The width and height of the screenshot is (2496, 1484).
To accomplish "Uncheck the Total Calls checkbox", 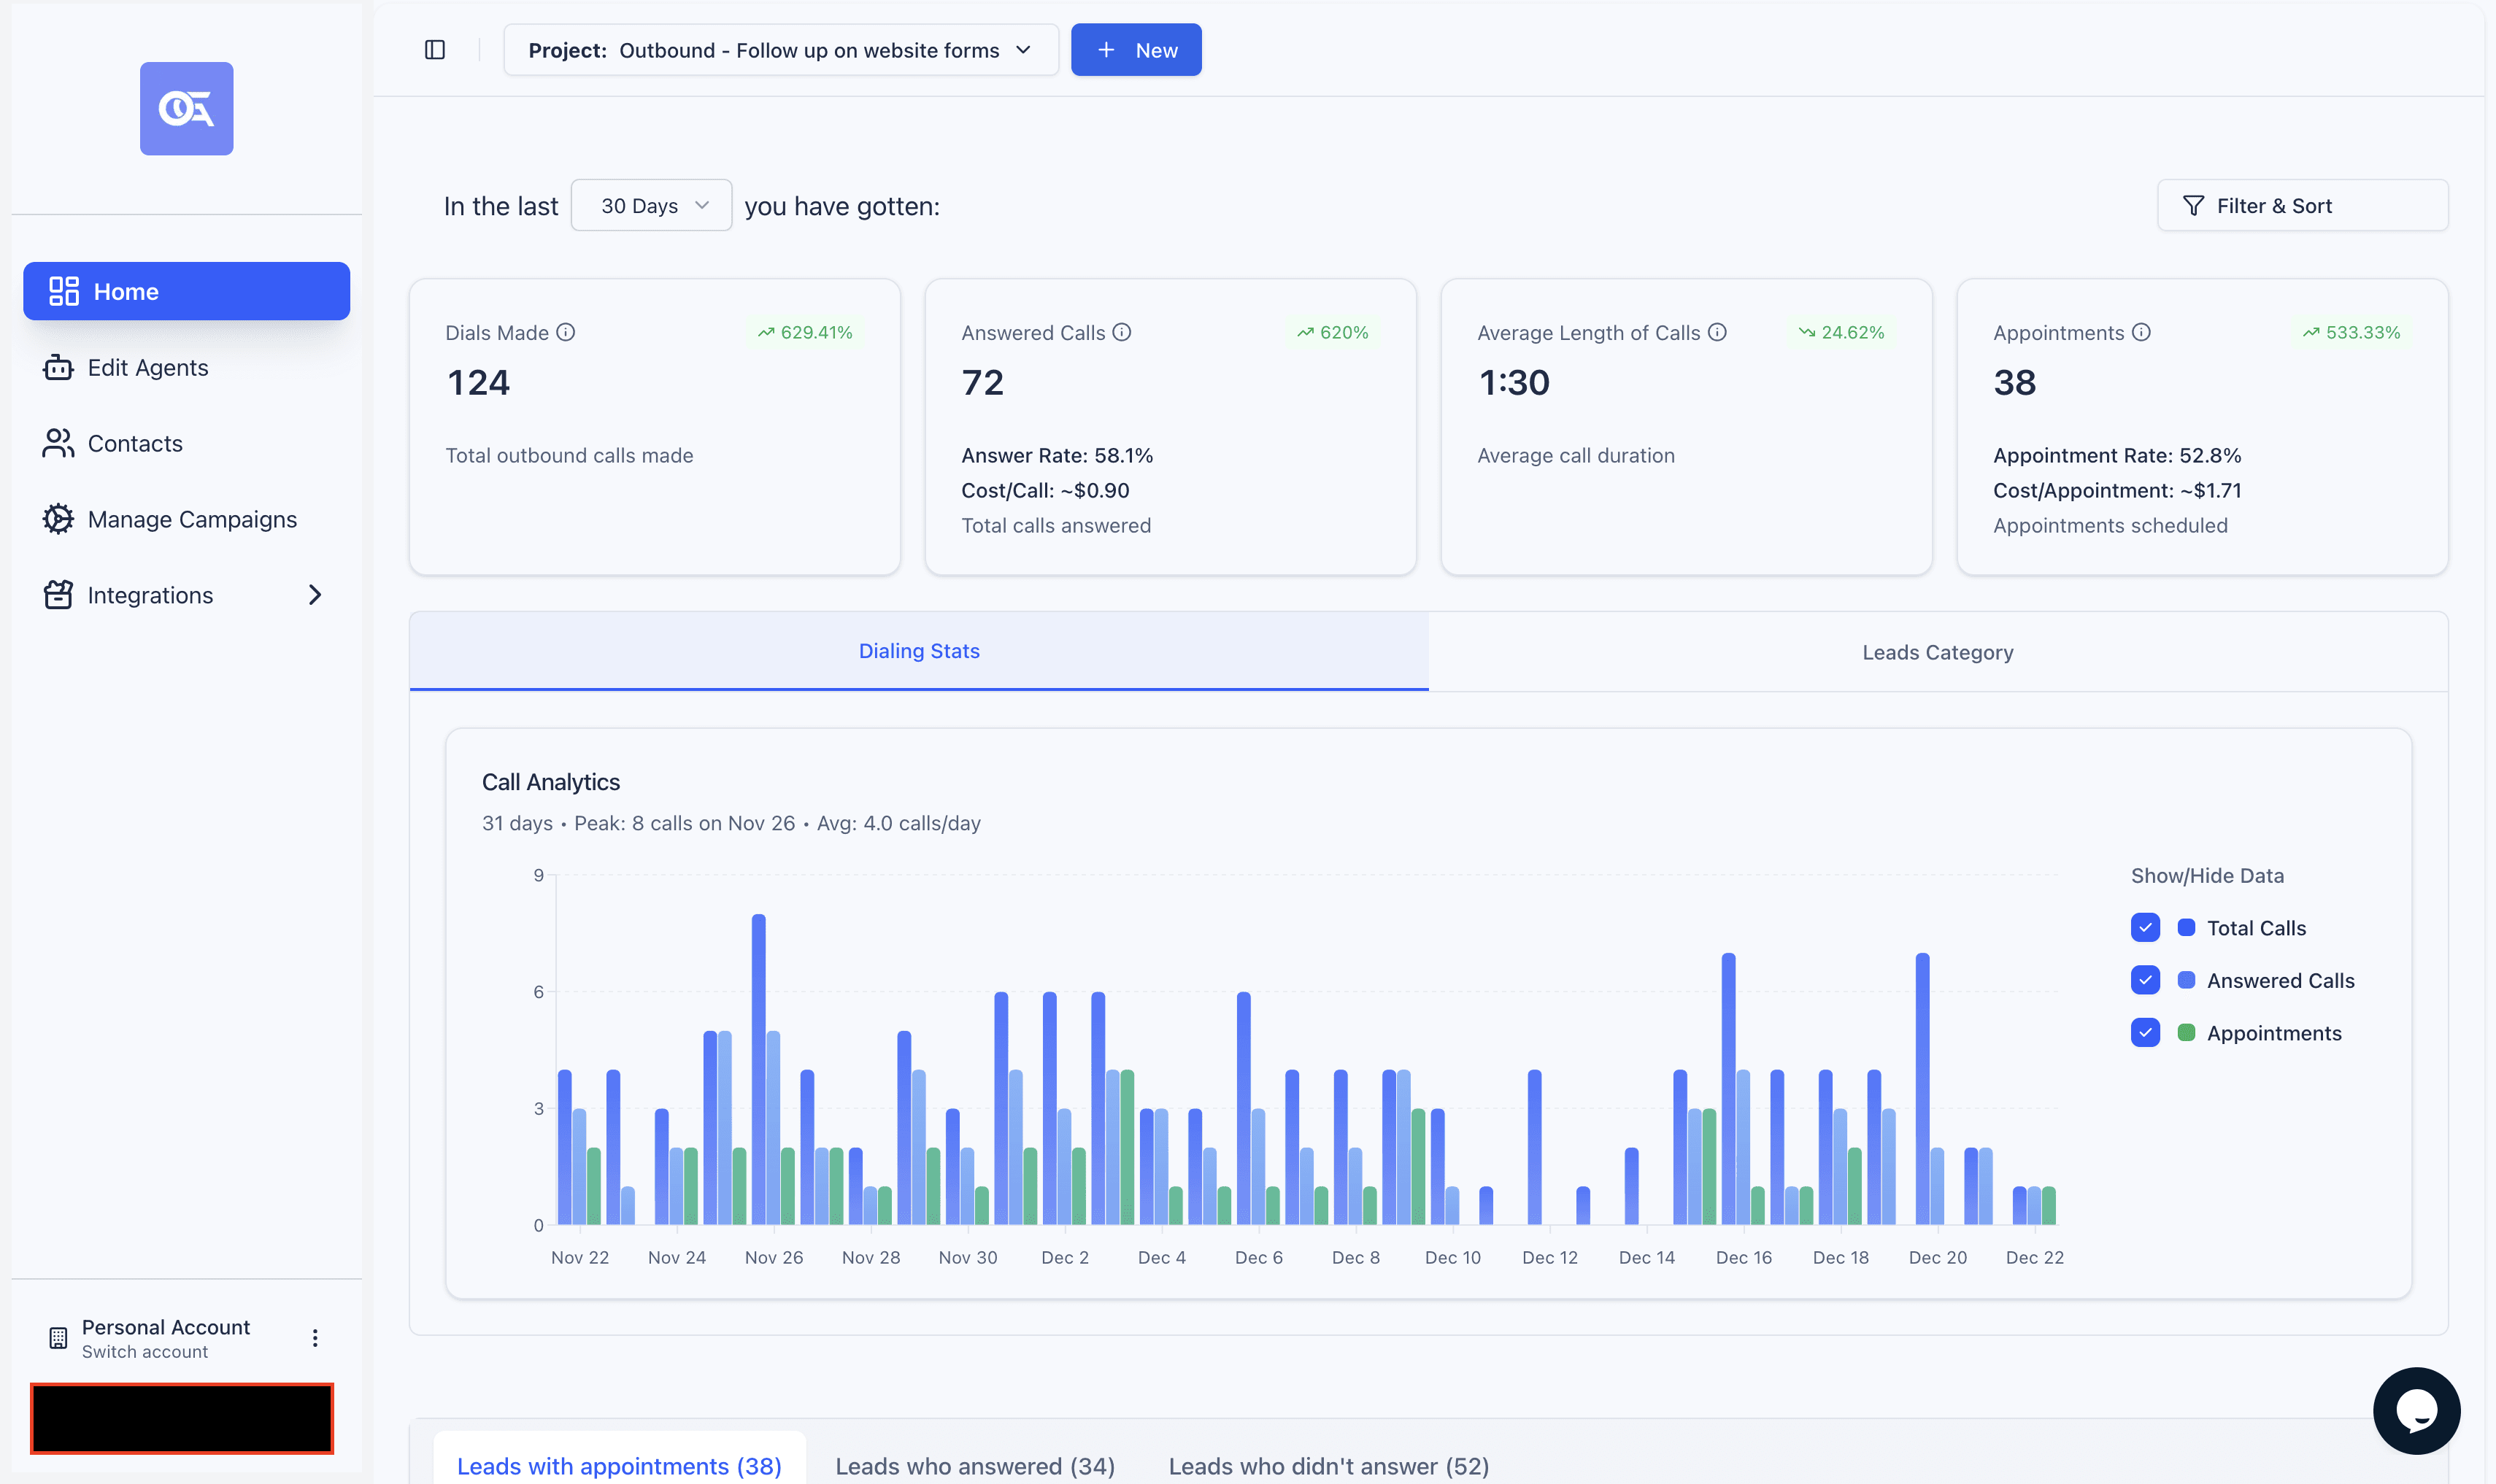I will 2145,928.
